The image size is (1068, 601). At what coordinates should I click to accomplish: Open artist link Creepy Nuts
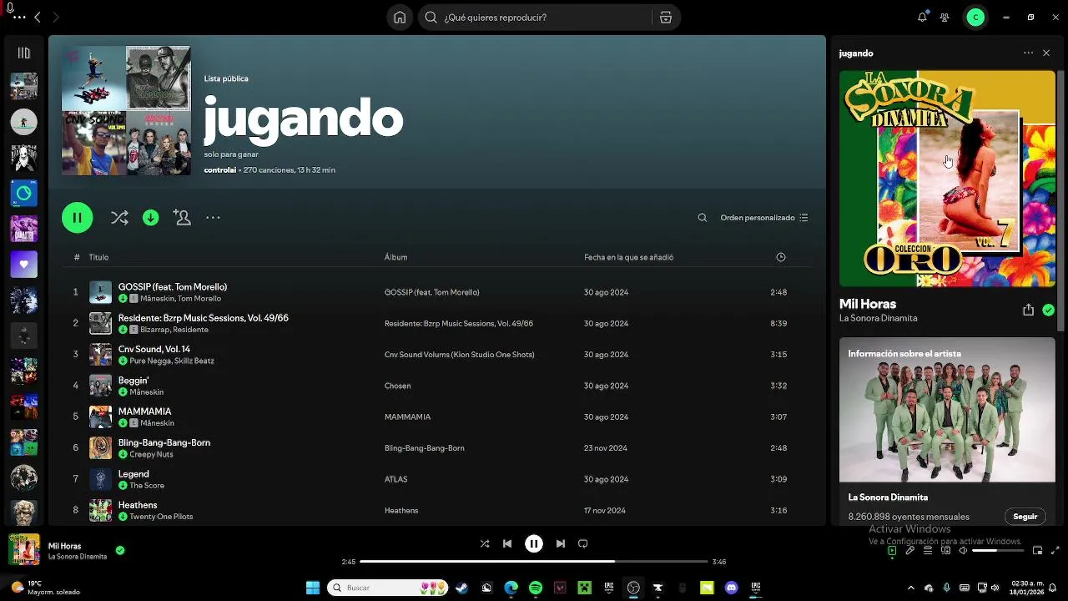pyautogui.click(x=151, y=455)
